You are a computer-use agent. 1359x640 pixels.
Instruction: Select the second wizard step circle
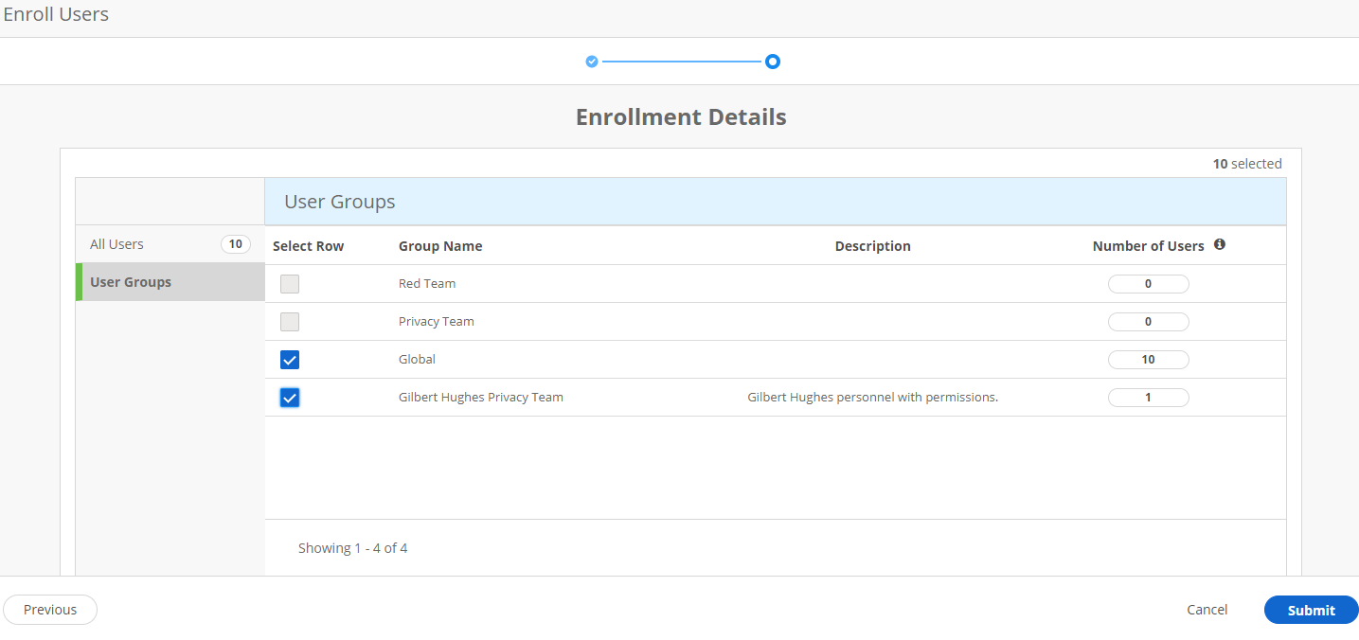773,61
